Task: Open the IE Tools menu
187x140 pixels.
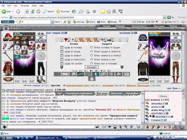Action: (x=34, y=6)
